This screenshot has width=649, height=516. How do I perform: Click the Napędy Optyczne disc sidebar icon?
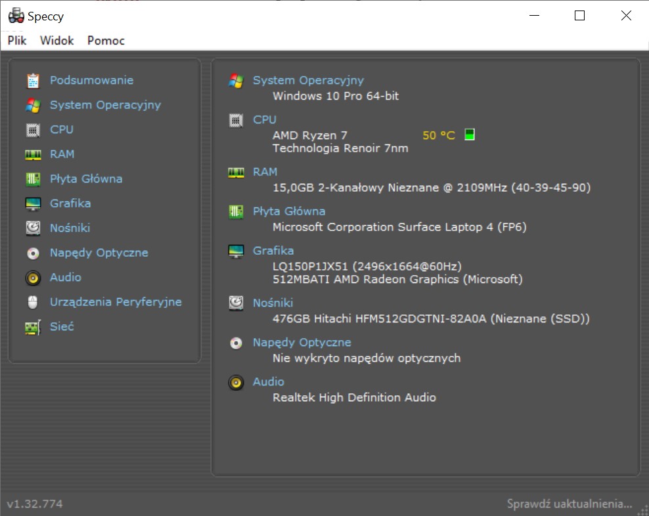point(33,253)
